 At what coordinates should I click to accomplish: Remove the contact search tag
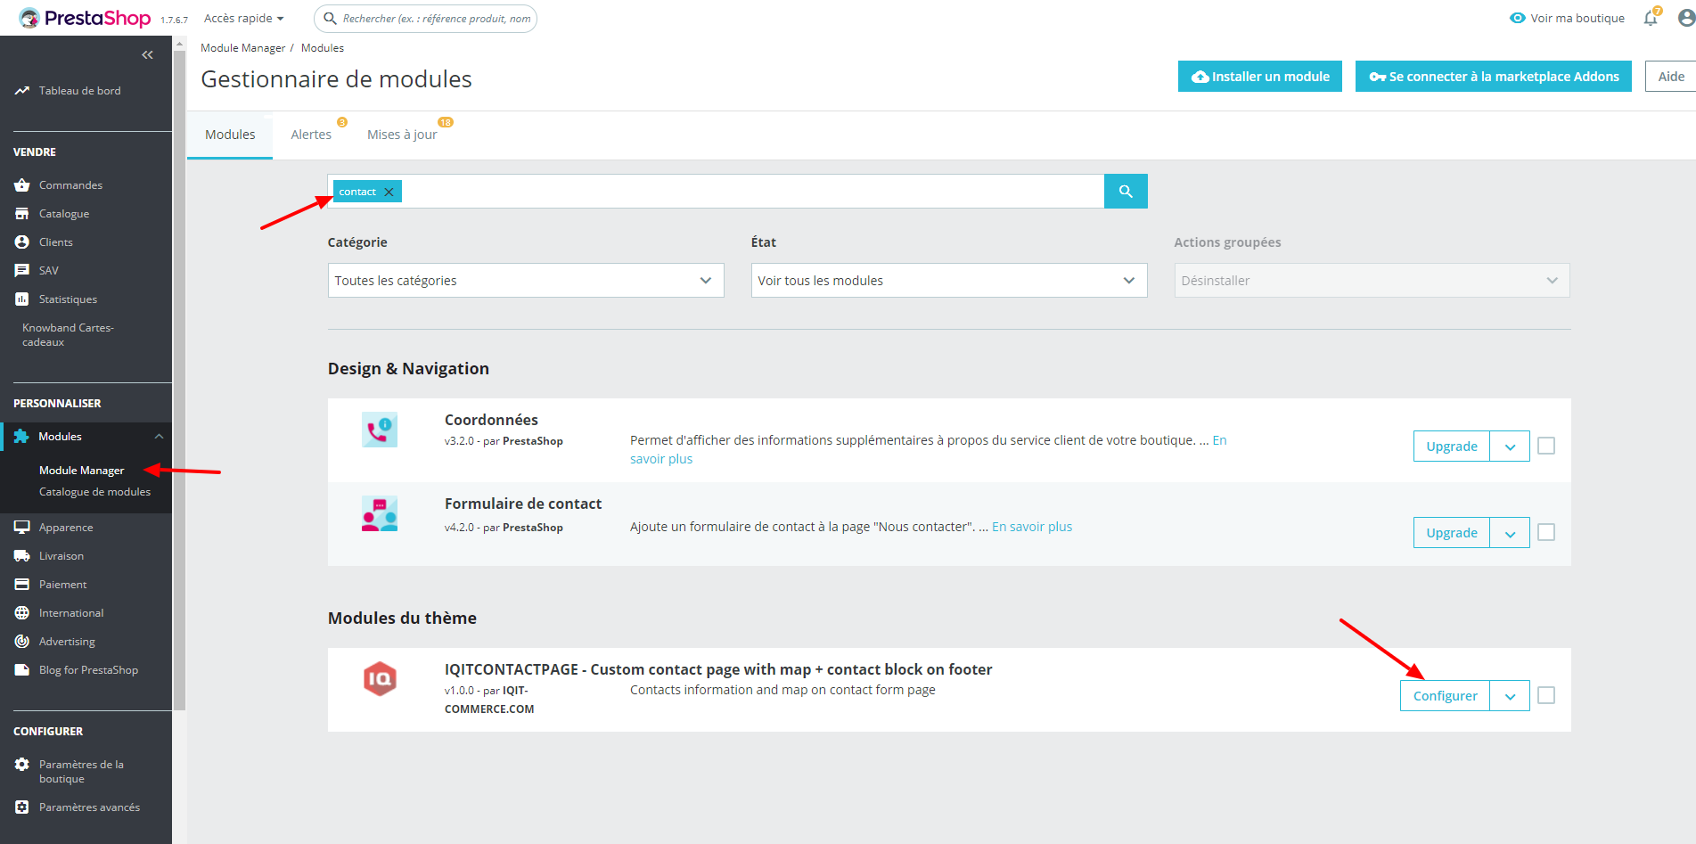tap(389, 192)
